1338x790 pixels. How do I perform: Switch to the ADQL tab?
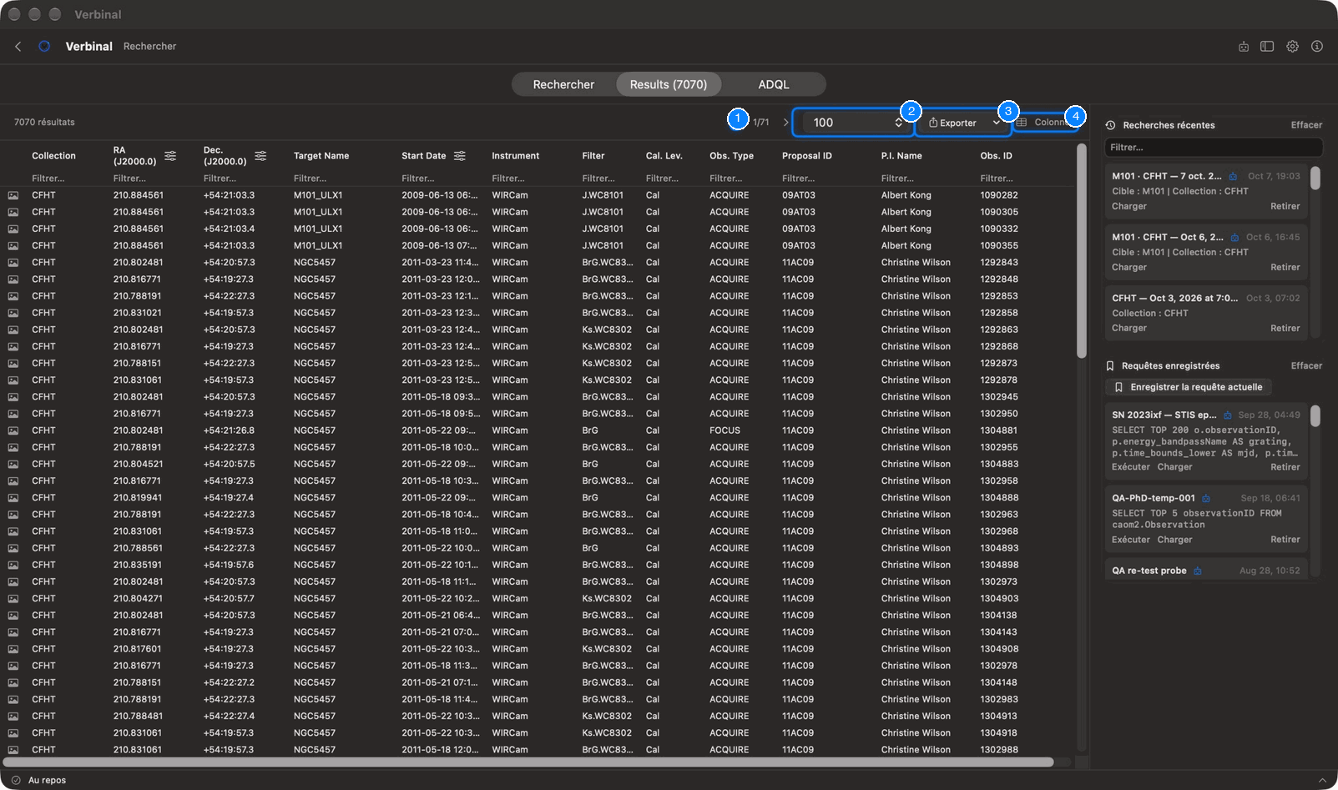pyautogui.click(x=774, y=84)
